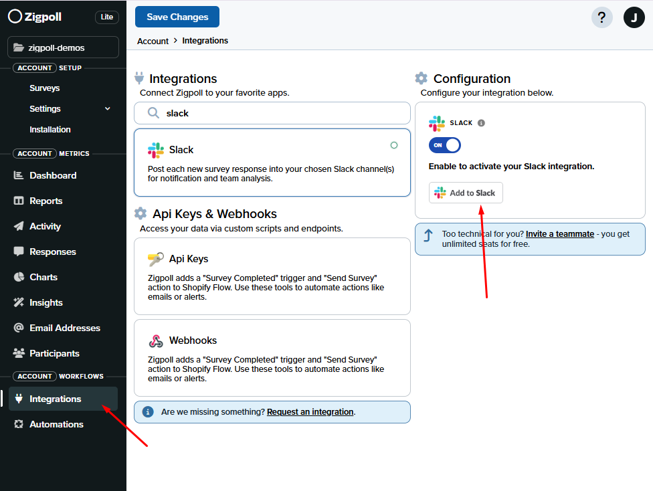Toggle the Slack ON switch off
Viewport: 653px width, 491px height.
click(x=445, y=145)
